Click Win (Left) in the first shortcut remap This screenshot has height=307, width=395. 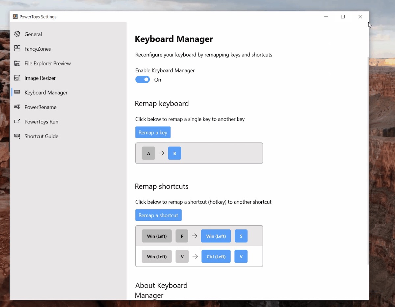point(156,236)
